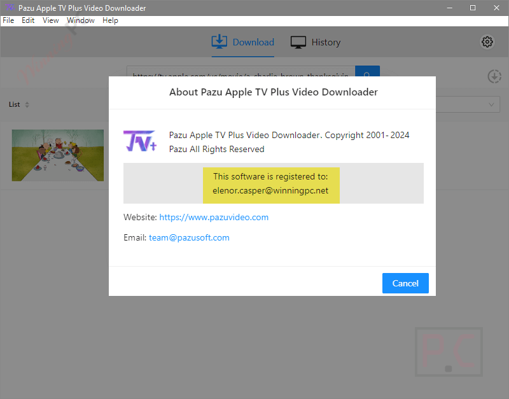509x399 pixels.
Task: Click the team@pazusoft.com email link
Action: [x=189, y=237]
